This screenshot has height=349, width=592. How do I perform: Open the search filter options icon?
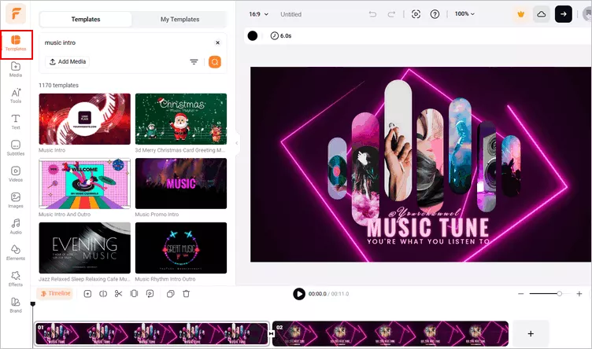tap(194, 62)
